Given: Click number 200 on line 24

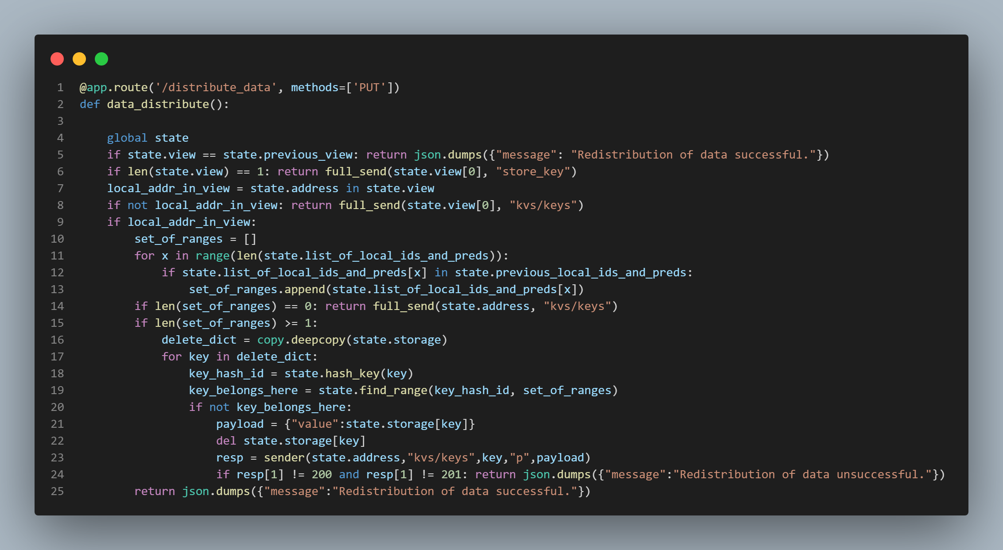Looking at the screenshot, I should click(x=322, y=474).
